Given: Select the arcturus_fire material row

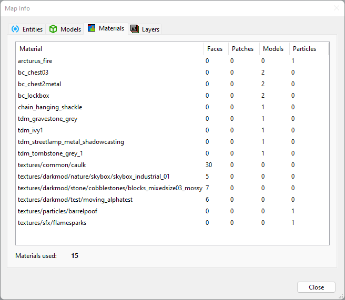Looking at the screenshot, I should coord(35,61).
